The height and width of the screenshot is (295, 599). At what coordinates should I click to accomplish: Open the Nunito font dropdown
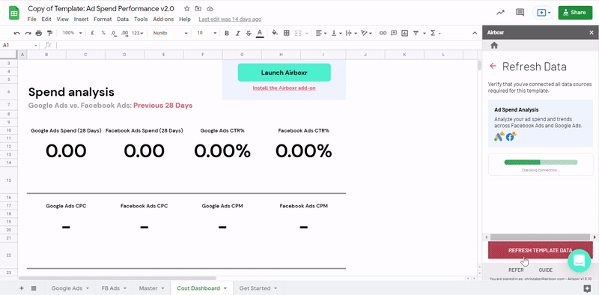pos(170,33)
